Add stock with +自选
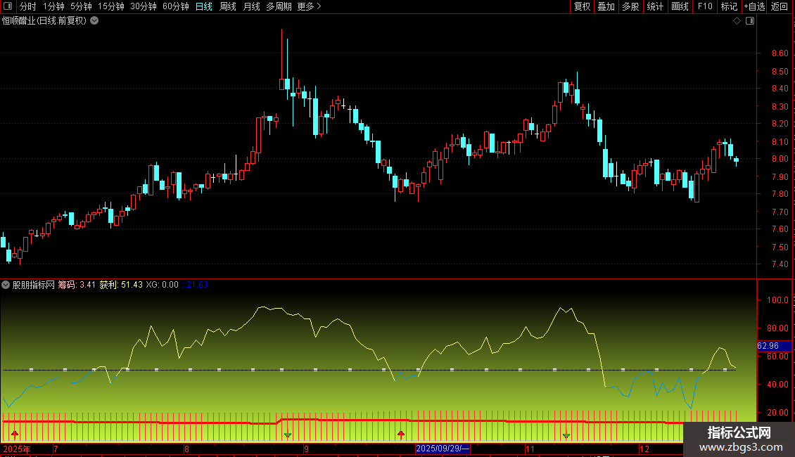Viewport: 795px width, 457px height. (x=754, y=6)
